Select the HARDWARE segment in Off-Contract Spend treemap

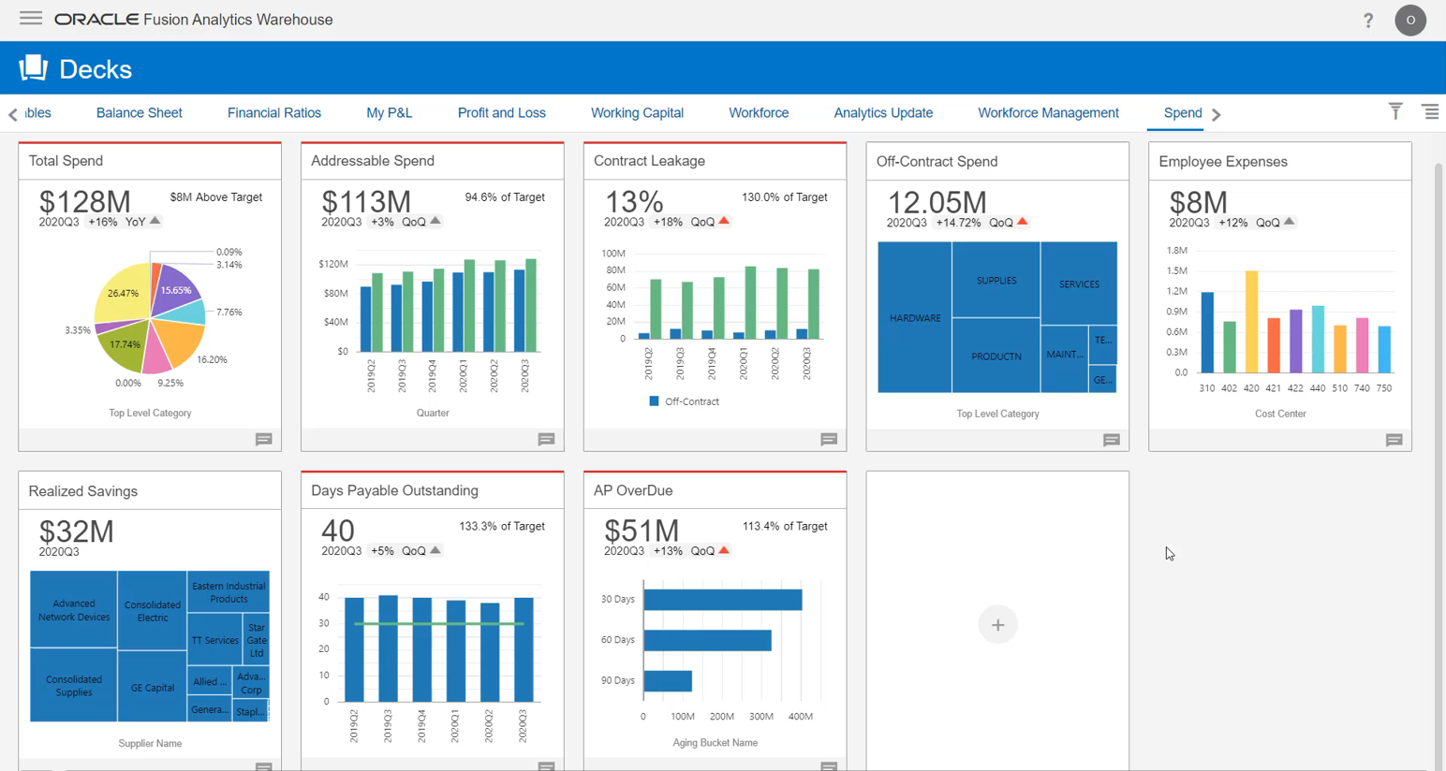click(913, 317)
